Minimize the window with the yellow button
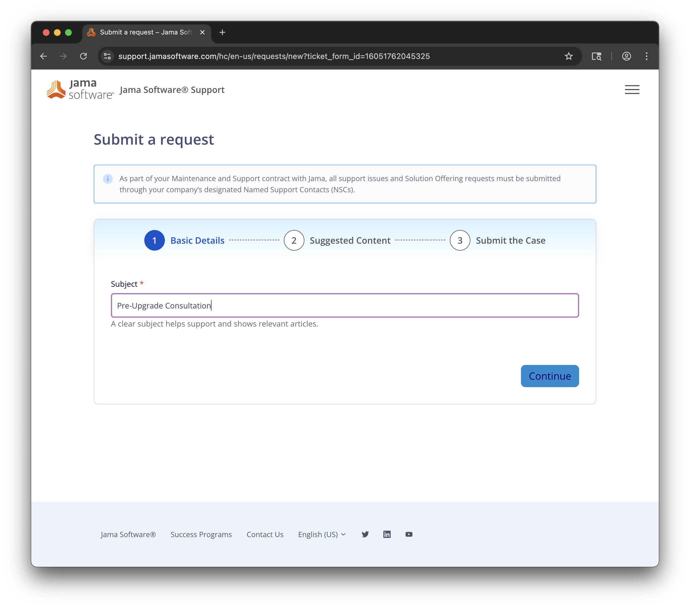Viewport: 690px width, 608px height. point(57,32)
